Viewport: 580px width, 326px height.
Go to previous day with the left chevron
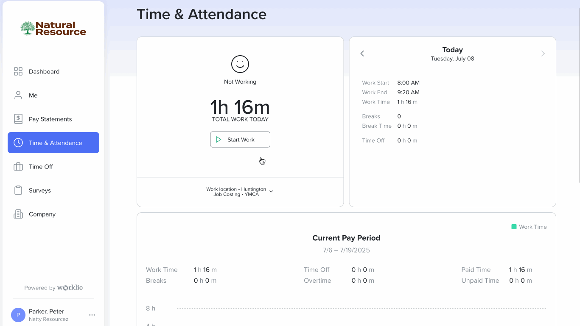click(x=362, y=53)
